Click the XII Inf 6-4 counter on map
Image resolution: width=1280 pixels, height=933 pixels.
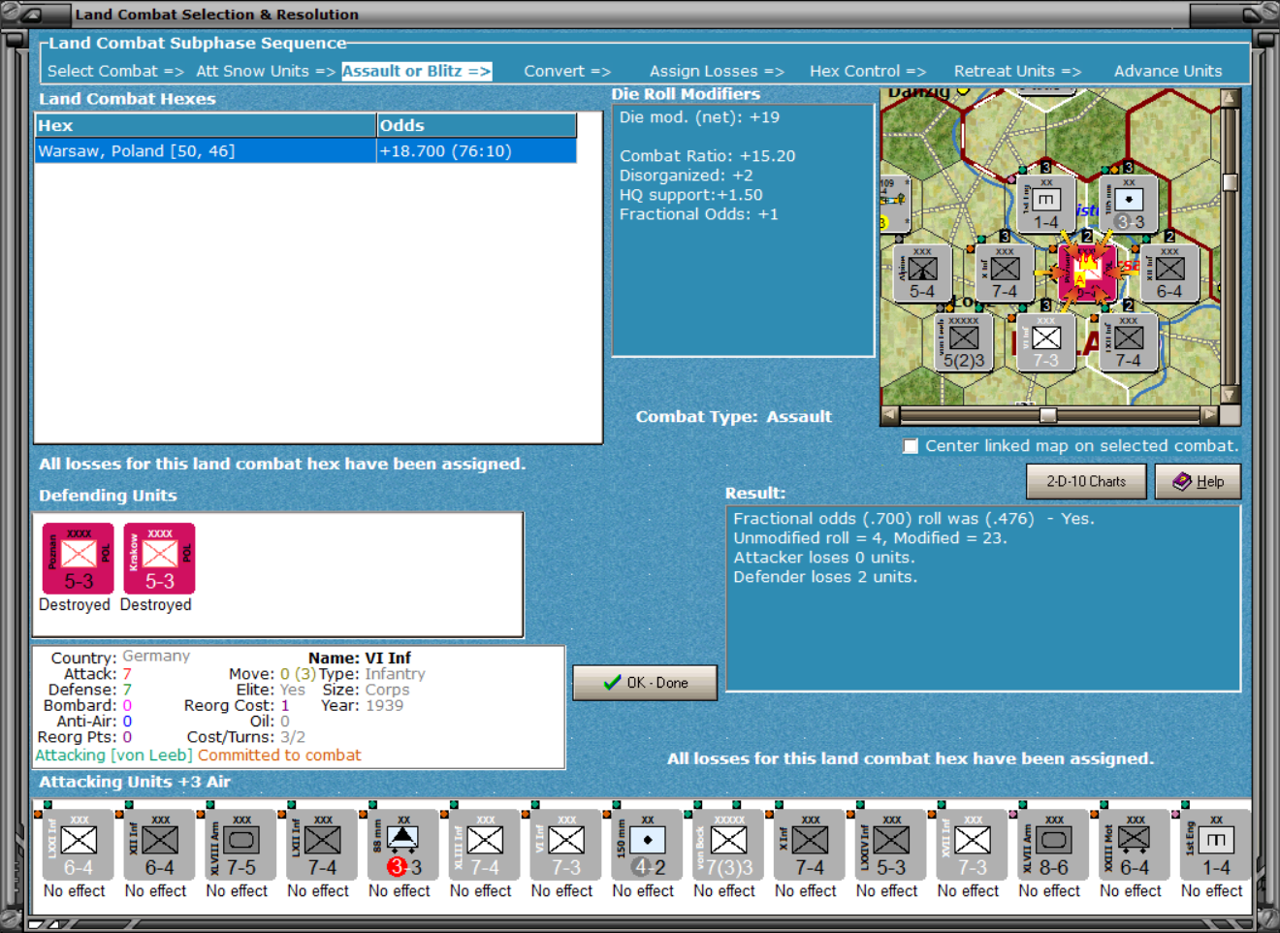pyautogui.click(x=1169, y=274)
